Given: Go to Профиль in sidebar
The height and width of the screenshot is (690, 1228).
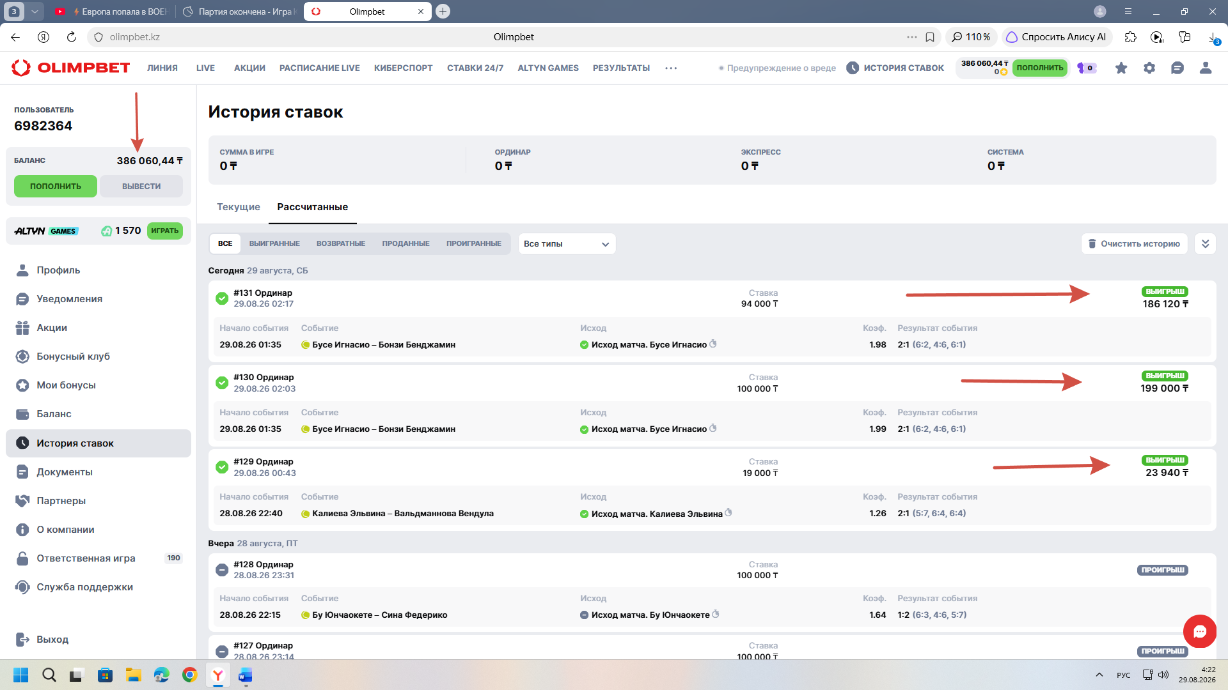Looking at the screenshot, I should coord(98,270).
